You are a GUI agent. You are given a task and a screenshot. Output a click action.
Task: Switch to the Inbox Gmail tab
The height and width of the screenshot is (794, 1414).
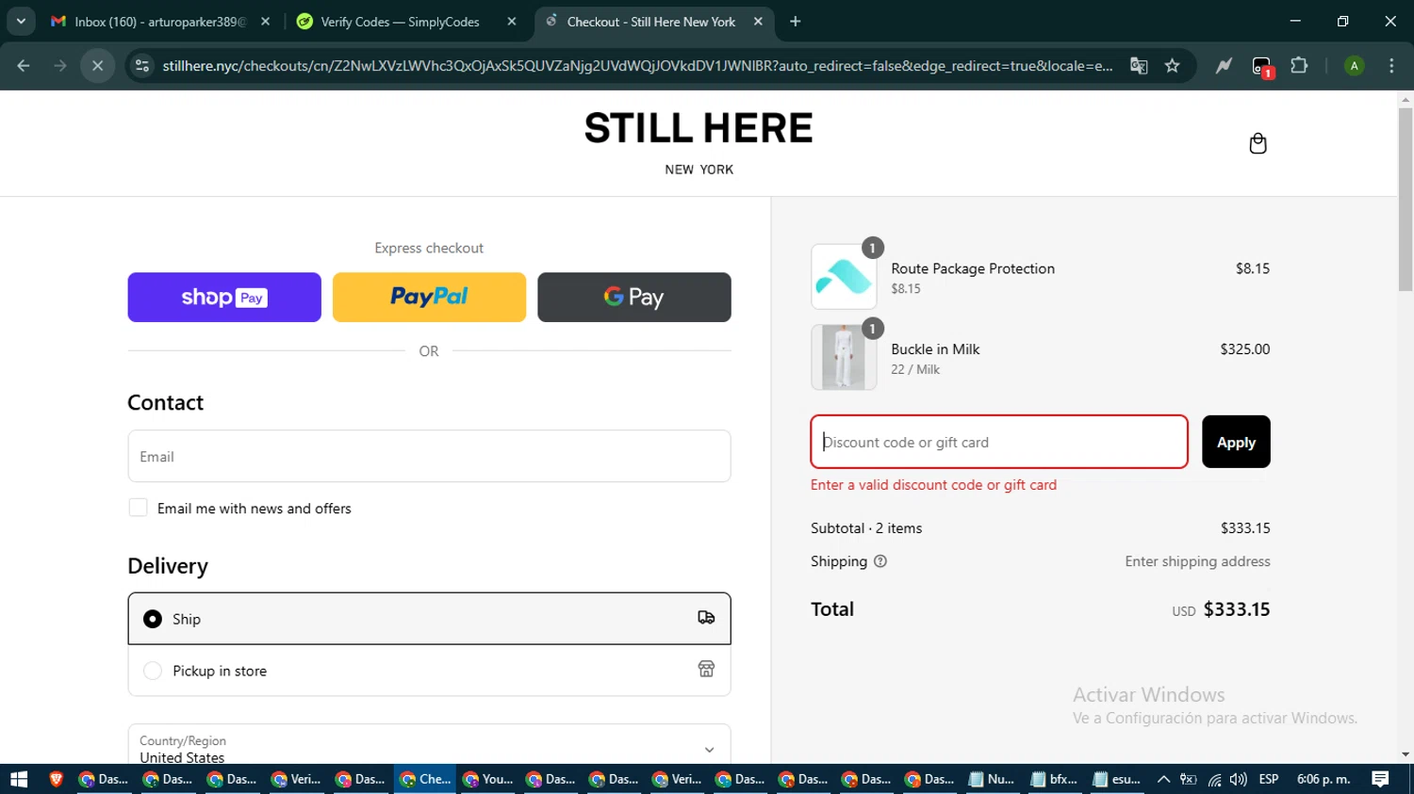160,21
